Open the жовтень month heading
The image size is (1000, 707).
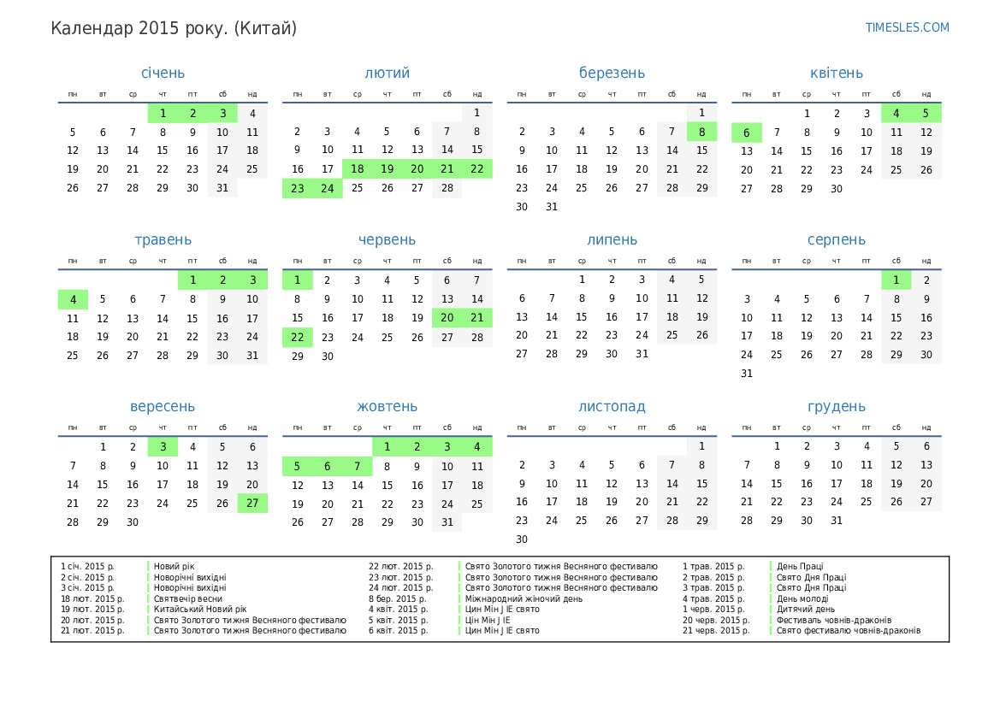coord(387,407)
